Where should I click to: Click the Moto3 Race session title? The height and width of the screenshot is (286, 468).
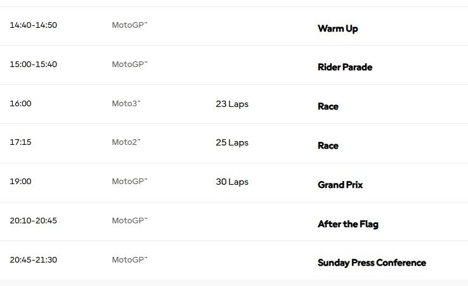click(x=328, y=106)
